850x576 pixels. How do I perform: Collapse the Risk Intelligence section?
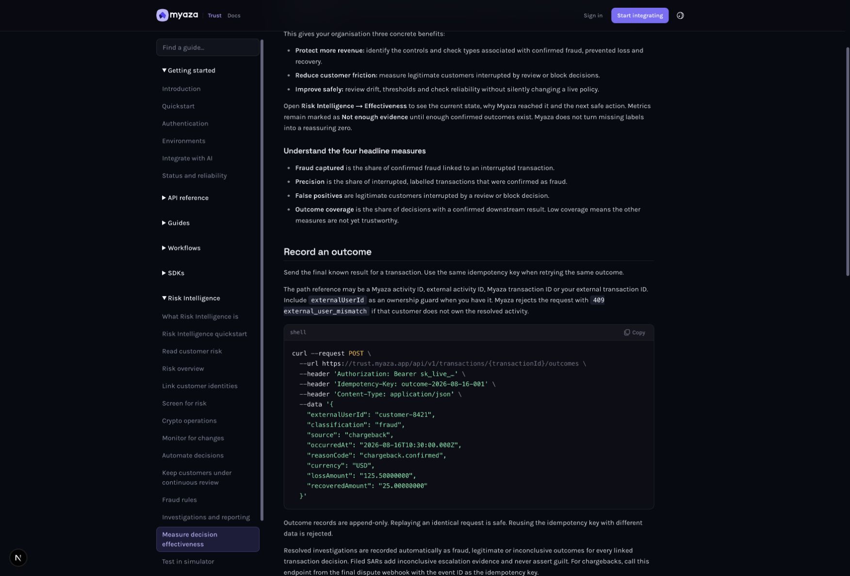point(191,298)
